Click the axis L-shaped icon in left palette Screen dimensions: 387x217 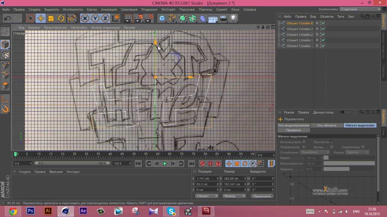coord(5,99)
